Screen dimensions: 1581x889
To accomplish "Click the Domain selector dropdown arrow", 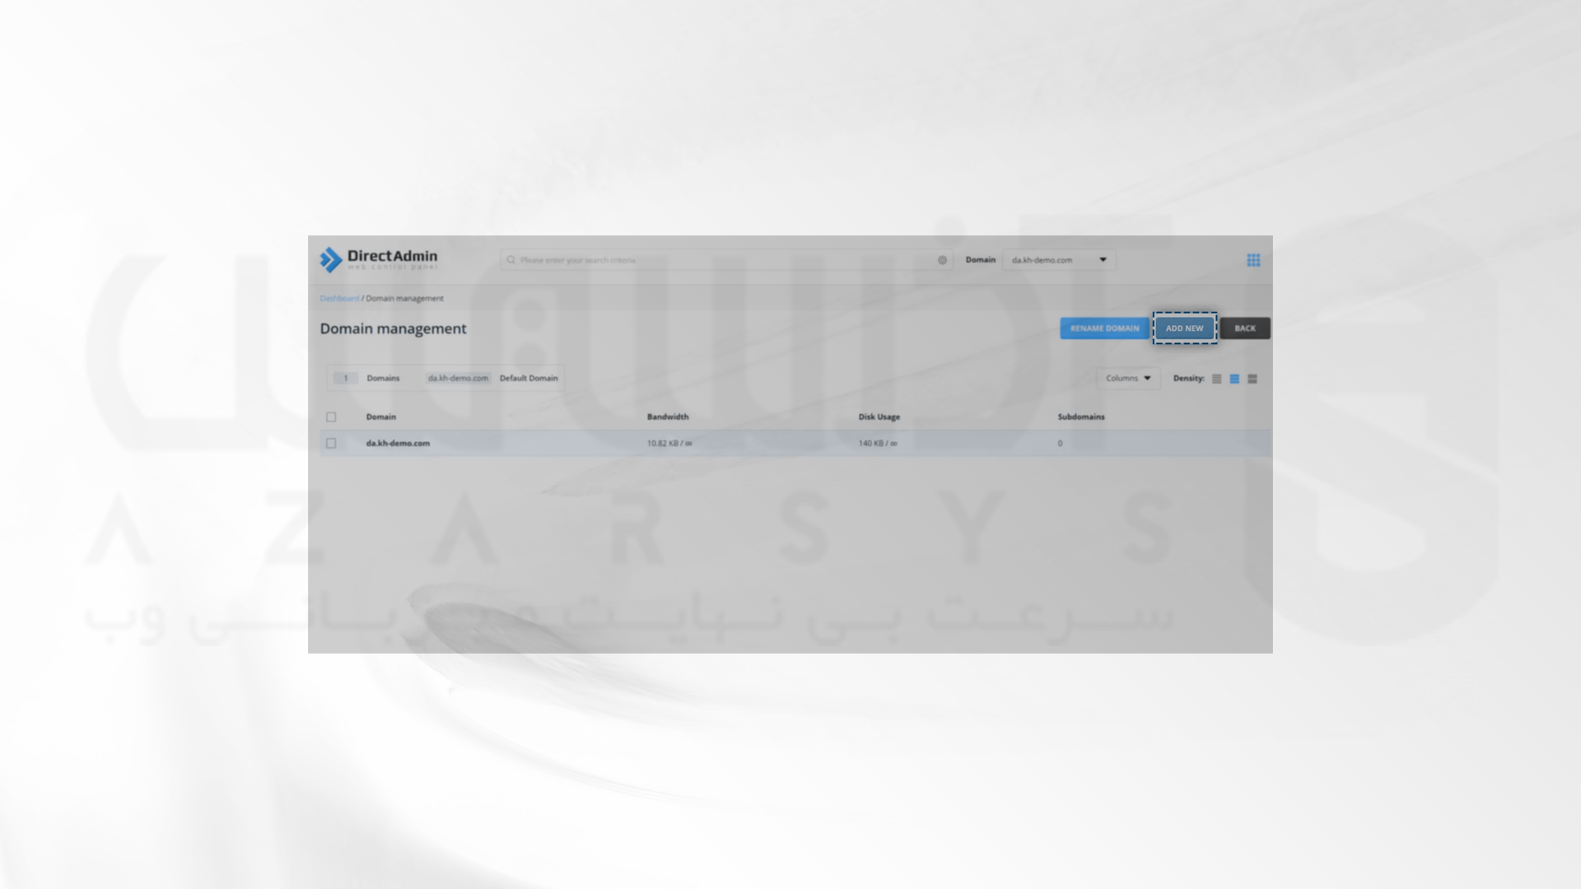I will coord(1104,259).
